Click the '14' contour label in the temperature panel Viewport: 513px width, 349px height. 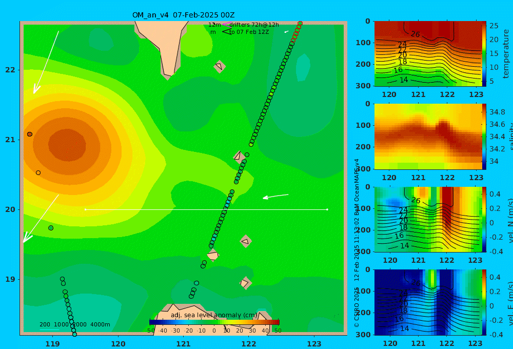click(x=404, y=80)
